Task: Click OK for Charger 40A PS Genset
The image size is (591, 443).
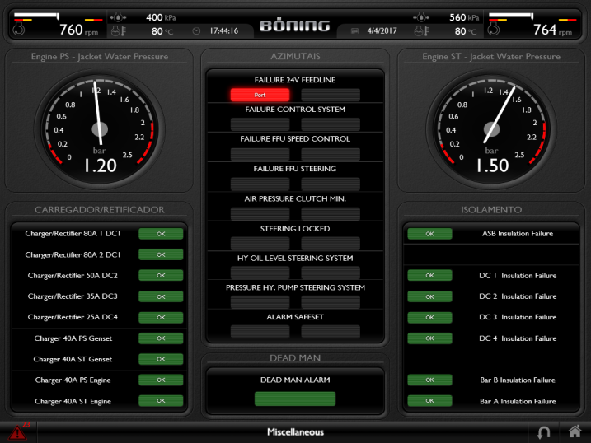Action: point(161,338)
